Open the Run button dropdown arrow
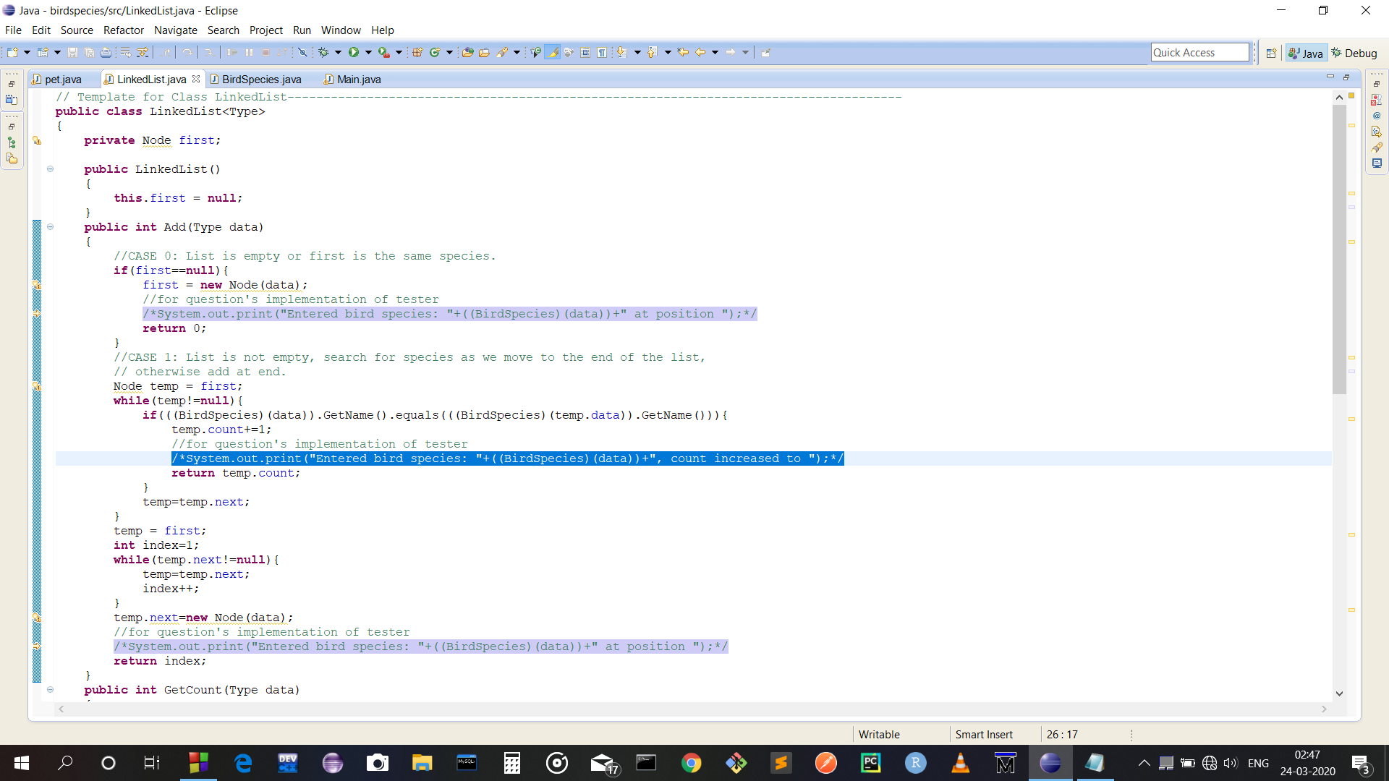This screenshot has width=1389, height=781. [x=368, y=52]
